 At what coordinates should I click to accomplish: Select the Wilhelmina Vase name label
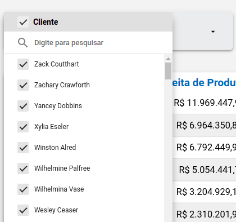pos(59,189)
